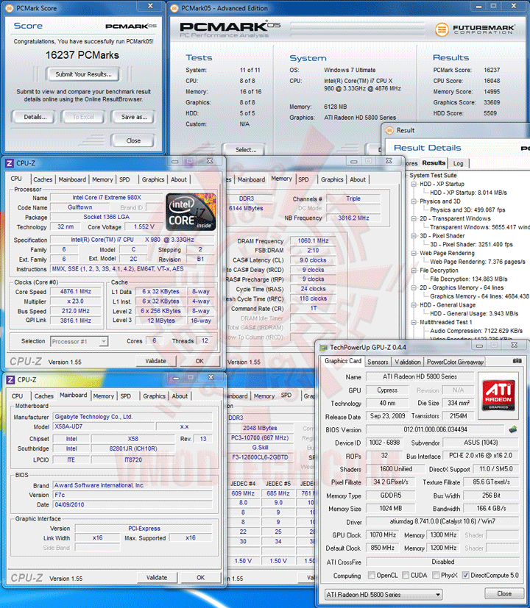Click the Close button in GPU-Z

(504, 593)
